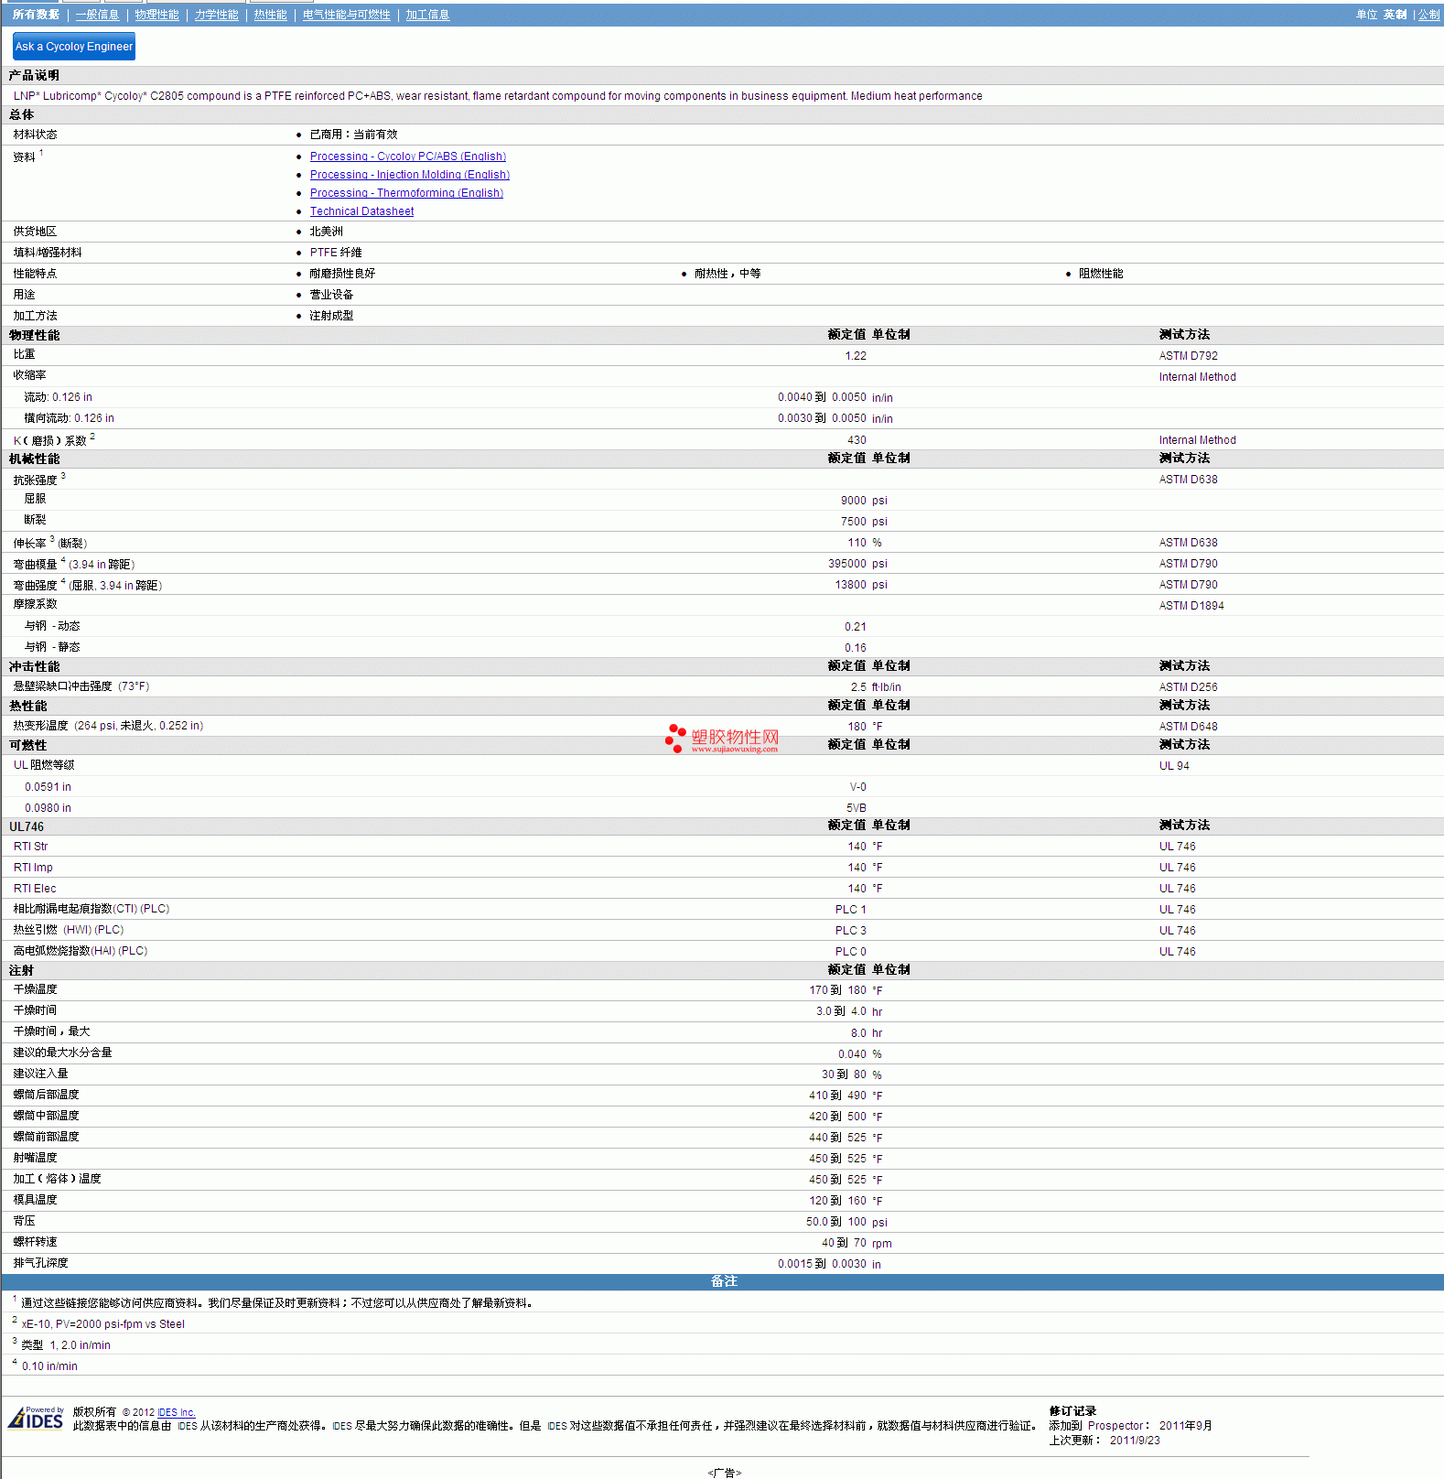Open the Technical Datasheet link
Viewport: 1444px width, 1479px height.
click(x=361, y=211)
